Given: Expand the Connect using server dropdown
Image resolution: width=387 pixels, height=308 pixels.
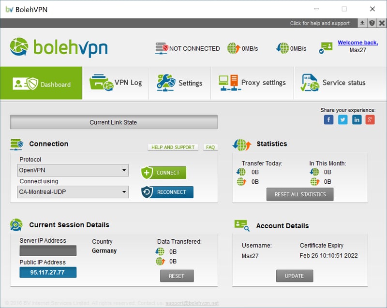Looking at the screenshot, I should (x=73, y=192).
